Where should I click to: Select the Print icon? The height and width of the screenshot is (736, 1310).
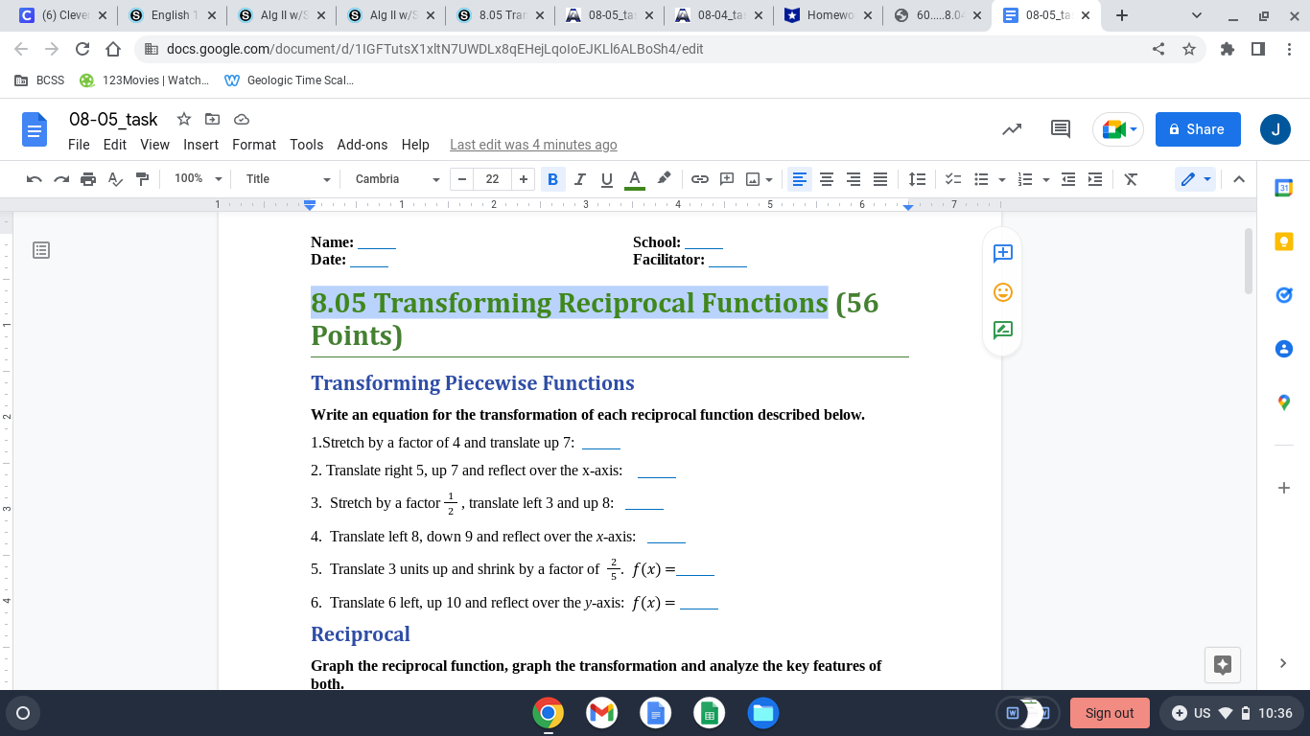point(85,179)
